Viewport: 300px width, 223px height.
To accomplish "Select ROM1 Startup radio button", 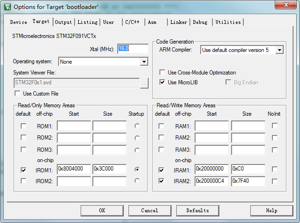I will (137, 126).
